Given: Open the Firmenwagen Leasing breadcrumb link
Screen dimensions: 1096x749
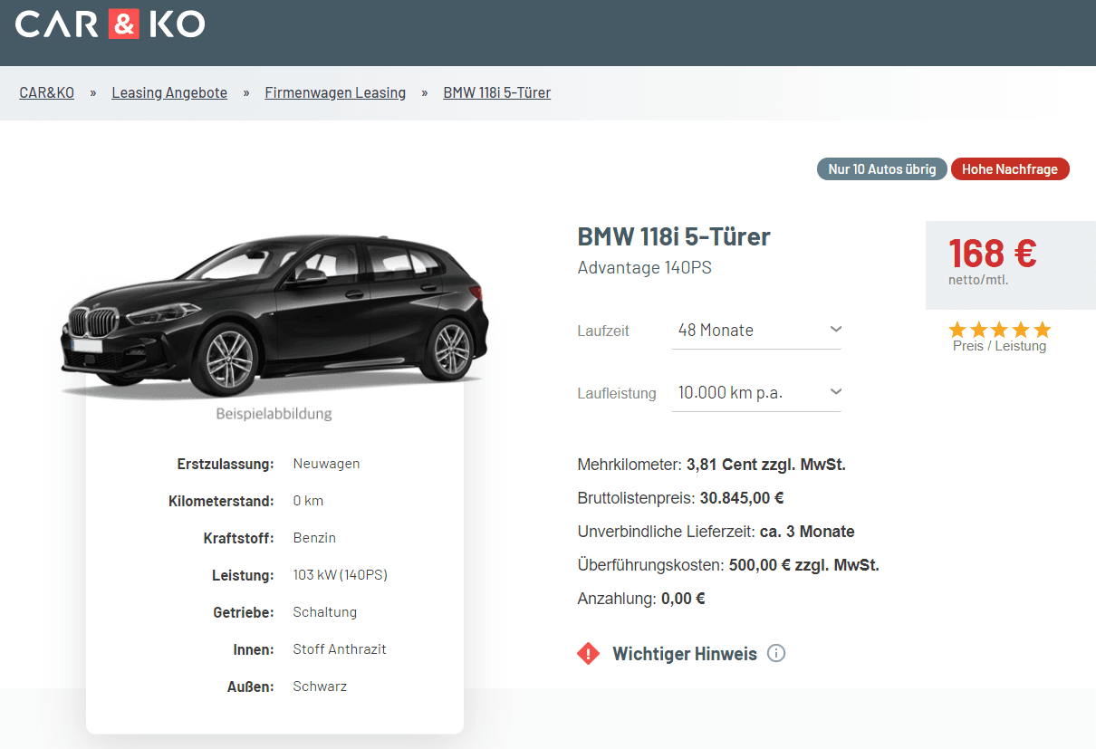Looking at the screenshot, I should click(335, 92).
